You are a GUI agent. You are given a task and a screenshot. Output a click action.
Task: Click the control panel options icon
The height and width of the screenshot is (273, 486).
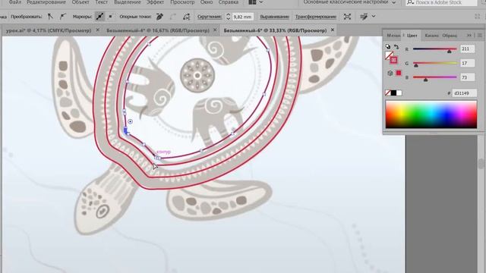(478, 17)
